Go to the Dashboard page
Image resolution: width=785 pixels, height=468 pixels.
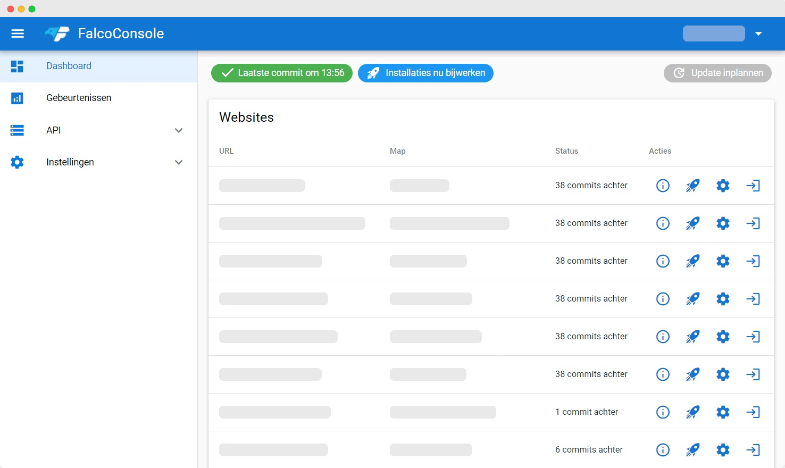pyautogui.click(x=98, y=66)
